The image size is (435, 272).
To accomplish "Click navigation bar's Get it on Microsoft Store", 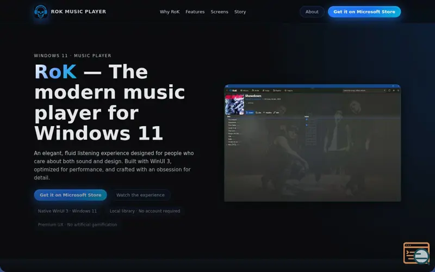I will point(364,11).
